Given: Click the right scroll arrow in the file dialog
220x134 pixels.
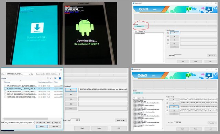Looking at the screenshot, I should click(x=62, y=119).
